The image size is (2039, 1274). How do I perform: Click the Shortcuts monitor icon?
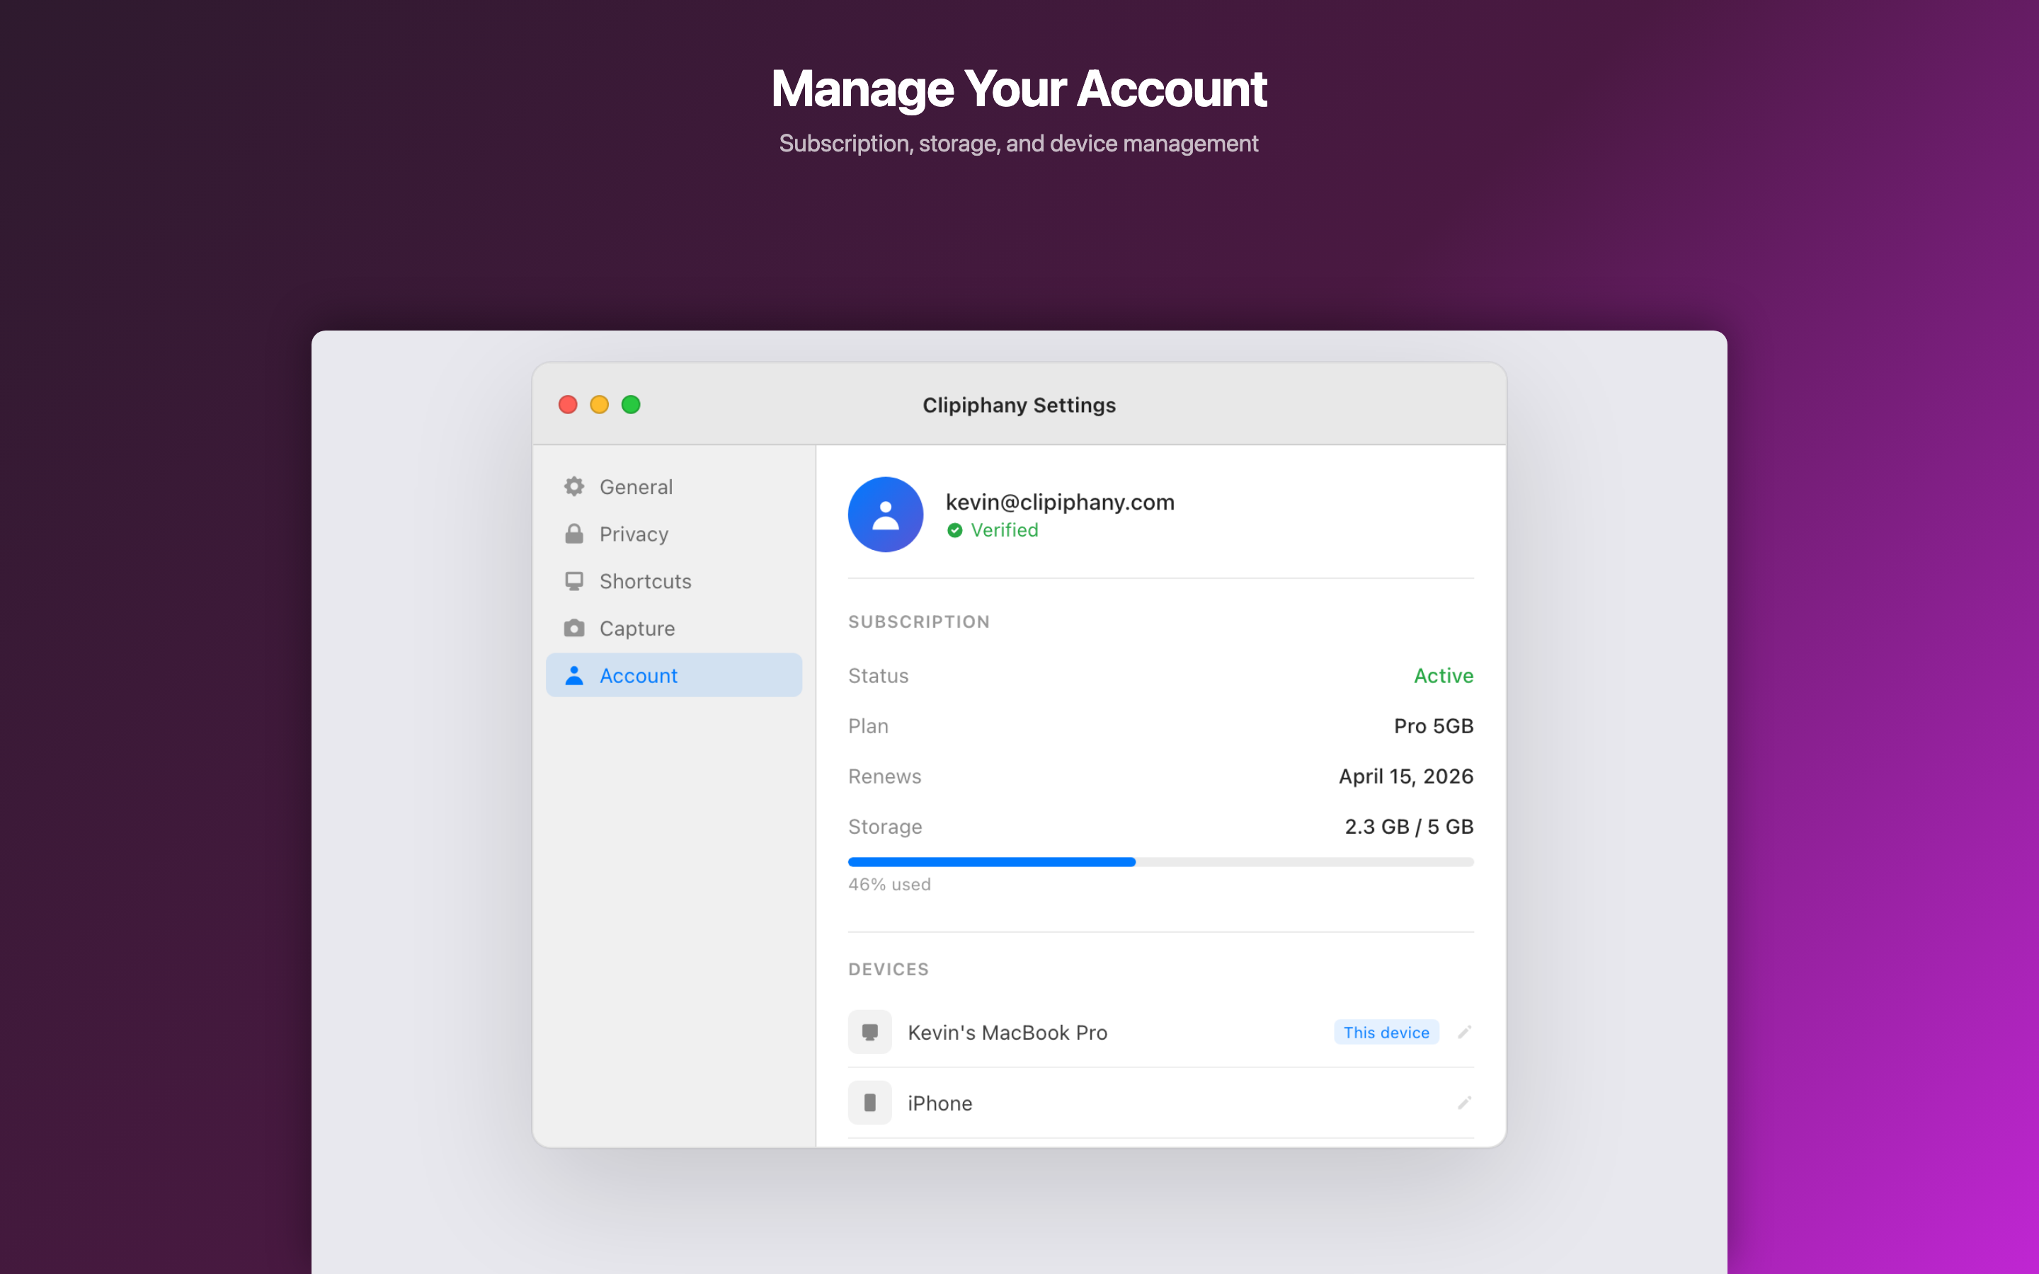[x=573, y=580]
